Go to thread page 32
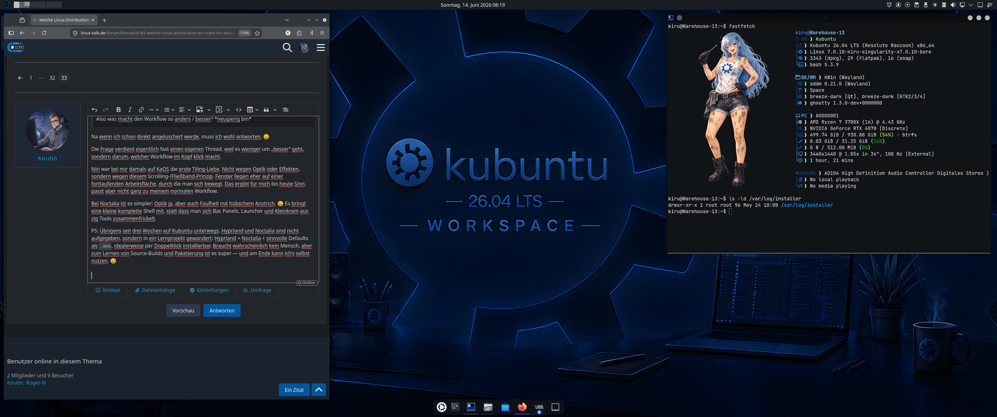 pyautogui.click(x=52, y=78)
